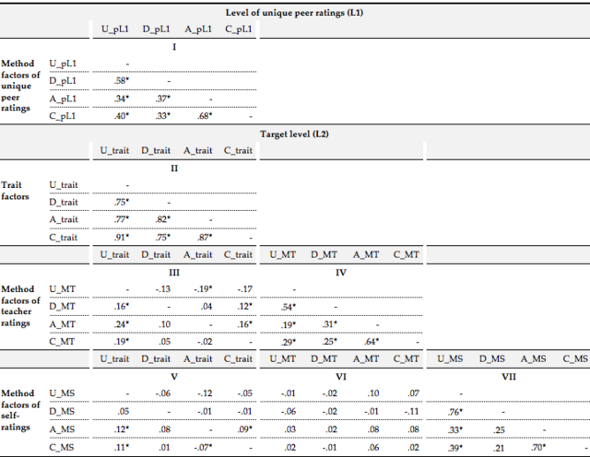Click the .21 value in C_MS row

[x=499, y=448]
